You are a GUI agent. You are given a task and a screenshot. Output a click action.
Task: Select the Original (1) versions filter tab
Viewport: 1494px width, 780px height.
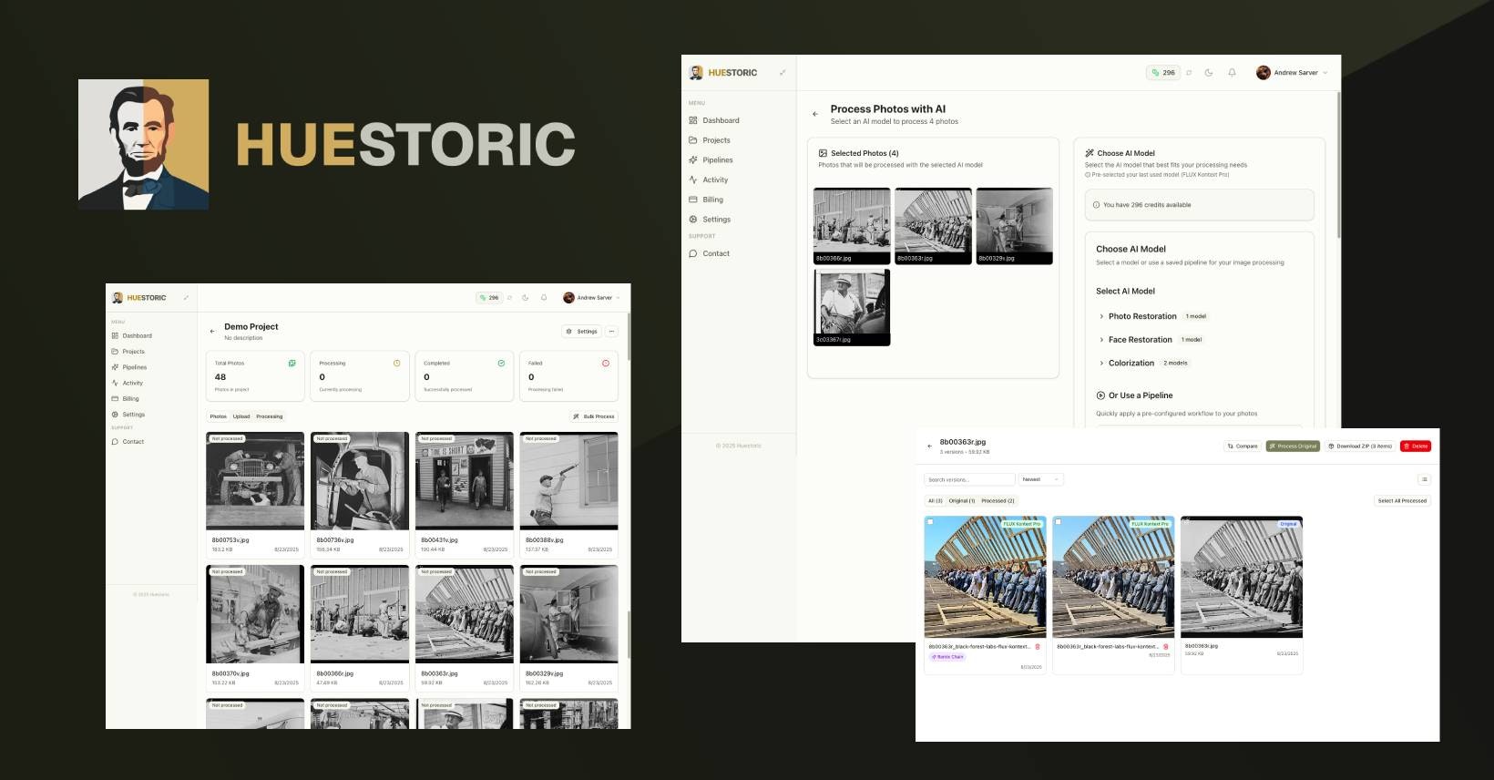click(962, 501)
